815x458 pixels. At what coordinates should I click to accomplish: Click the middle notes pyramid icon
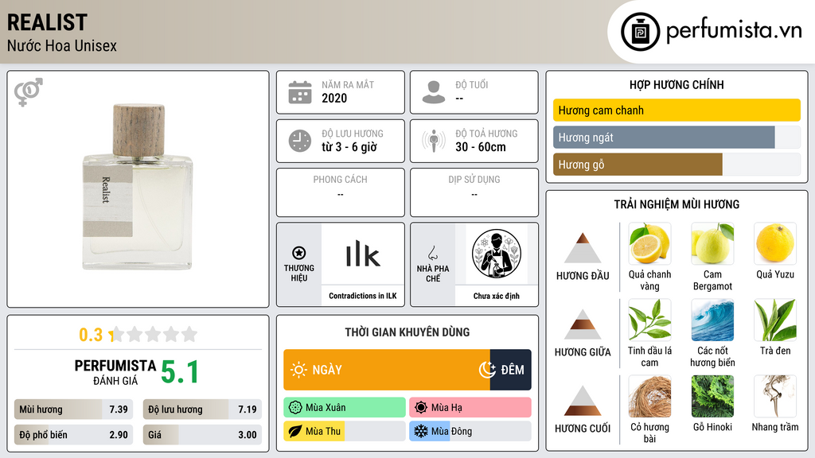coord(583,324)
